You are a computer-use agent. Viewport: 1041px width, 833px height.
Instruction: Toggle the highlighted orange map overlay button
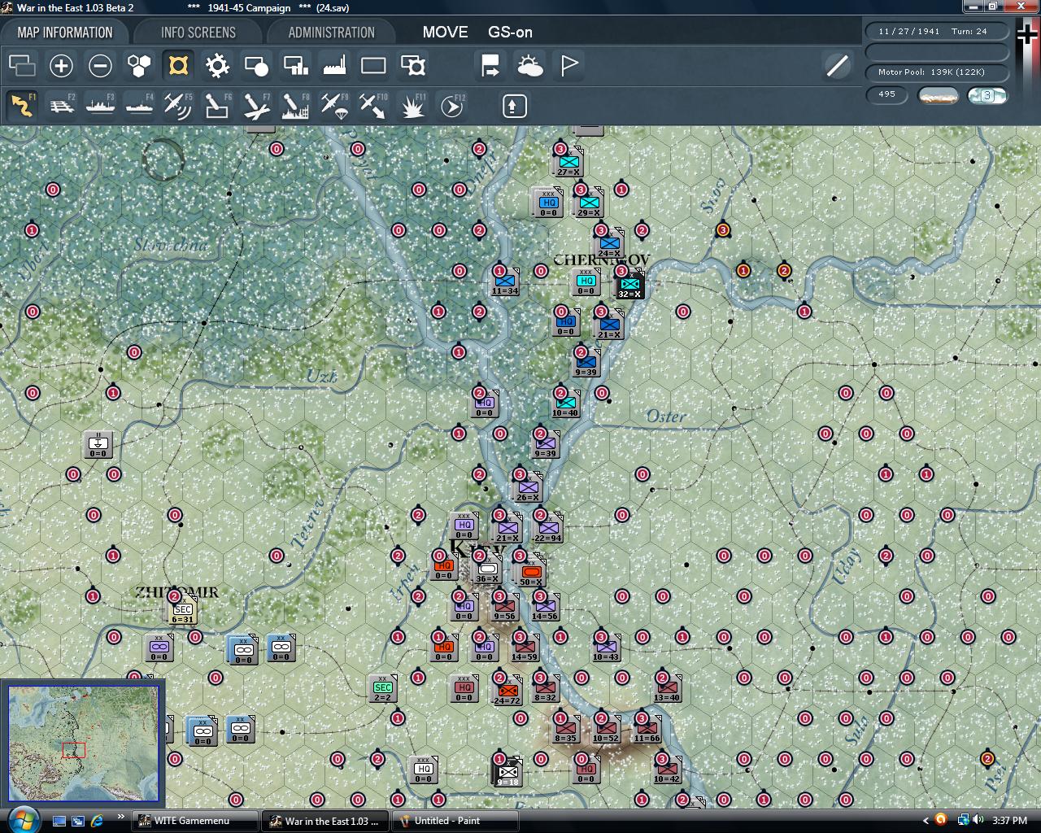[x=178, y=65]
